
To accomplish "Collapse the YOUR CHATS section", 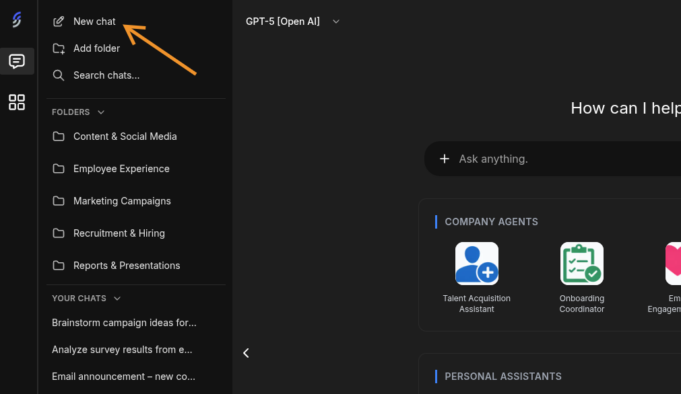I will (x=117, y=299).
